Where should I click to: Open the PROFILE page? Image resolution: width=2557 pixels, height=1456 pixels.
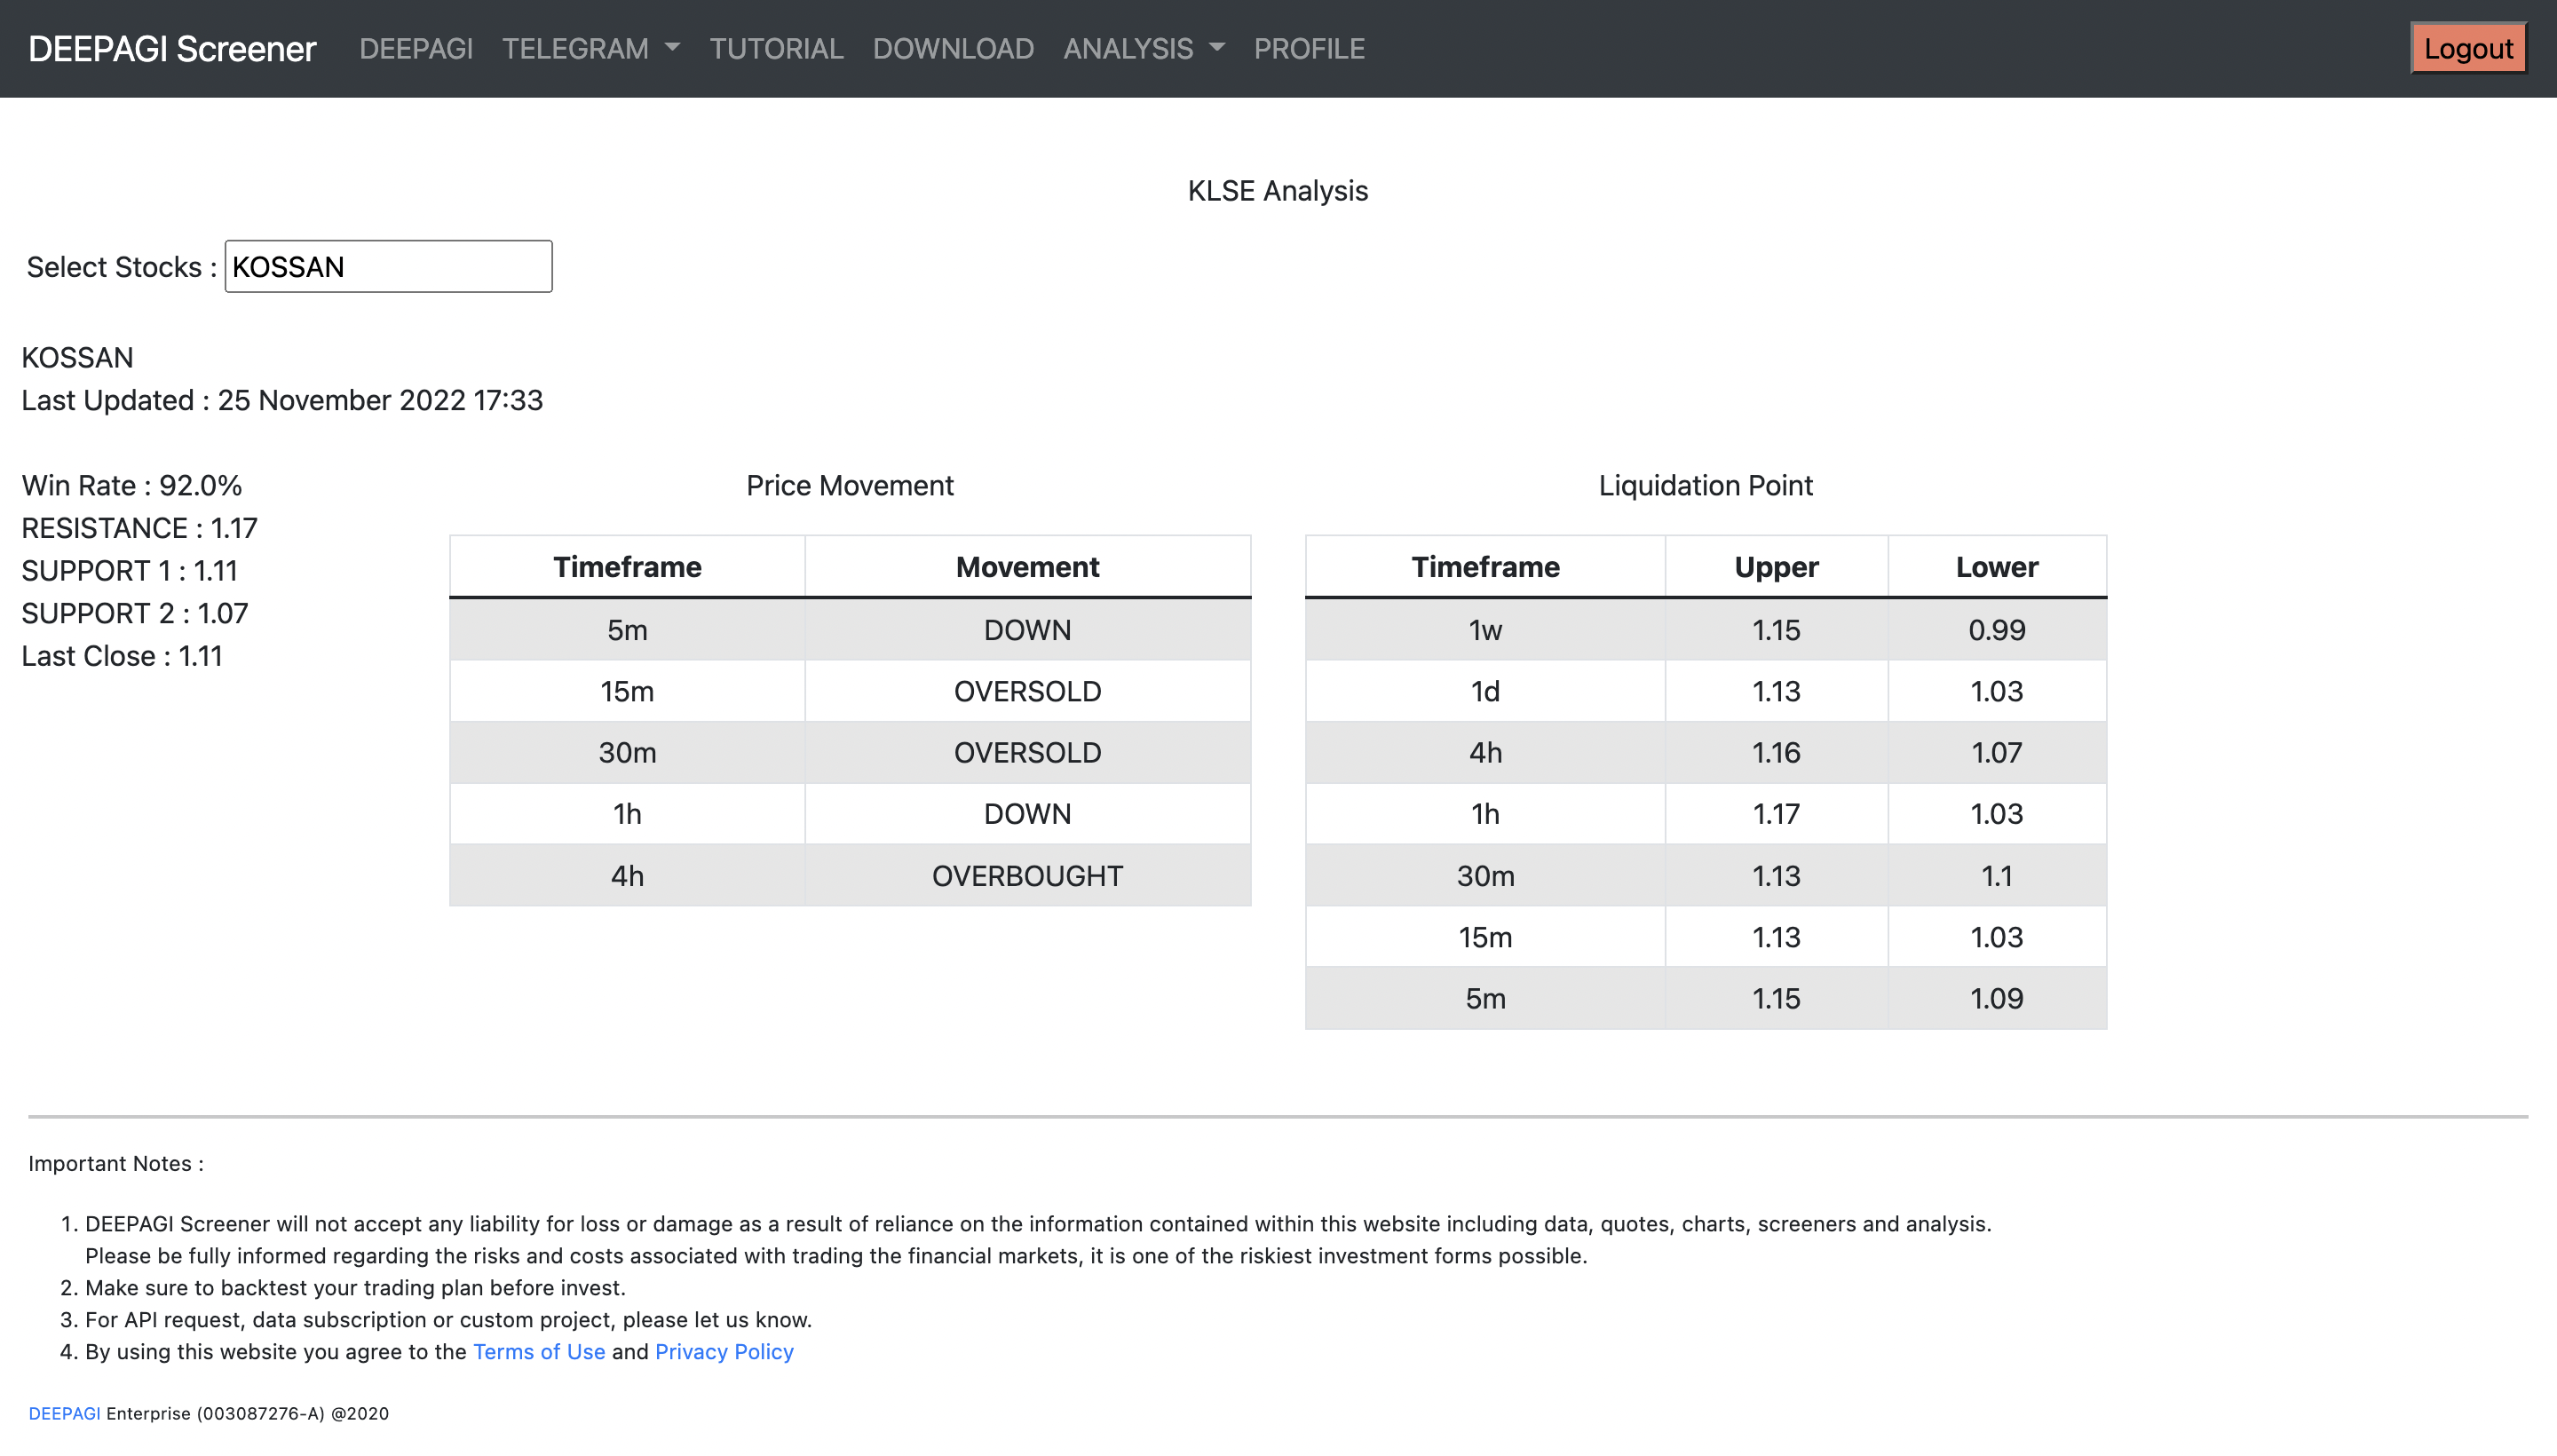pos(1309,48)
